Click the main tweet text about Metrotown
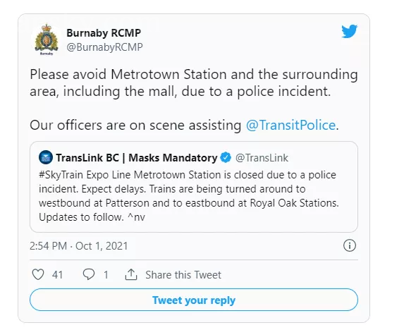This screenshot has height=330, width=404. pyautogui.click(x=194, y=82)
